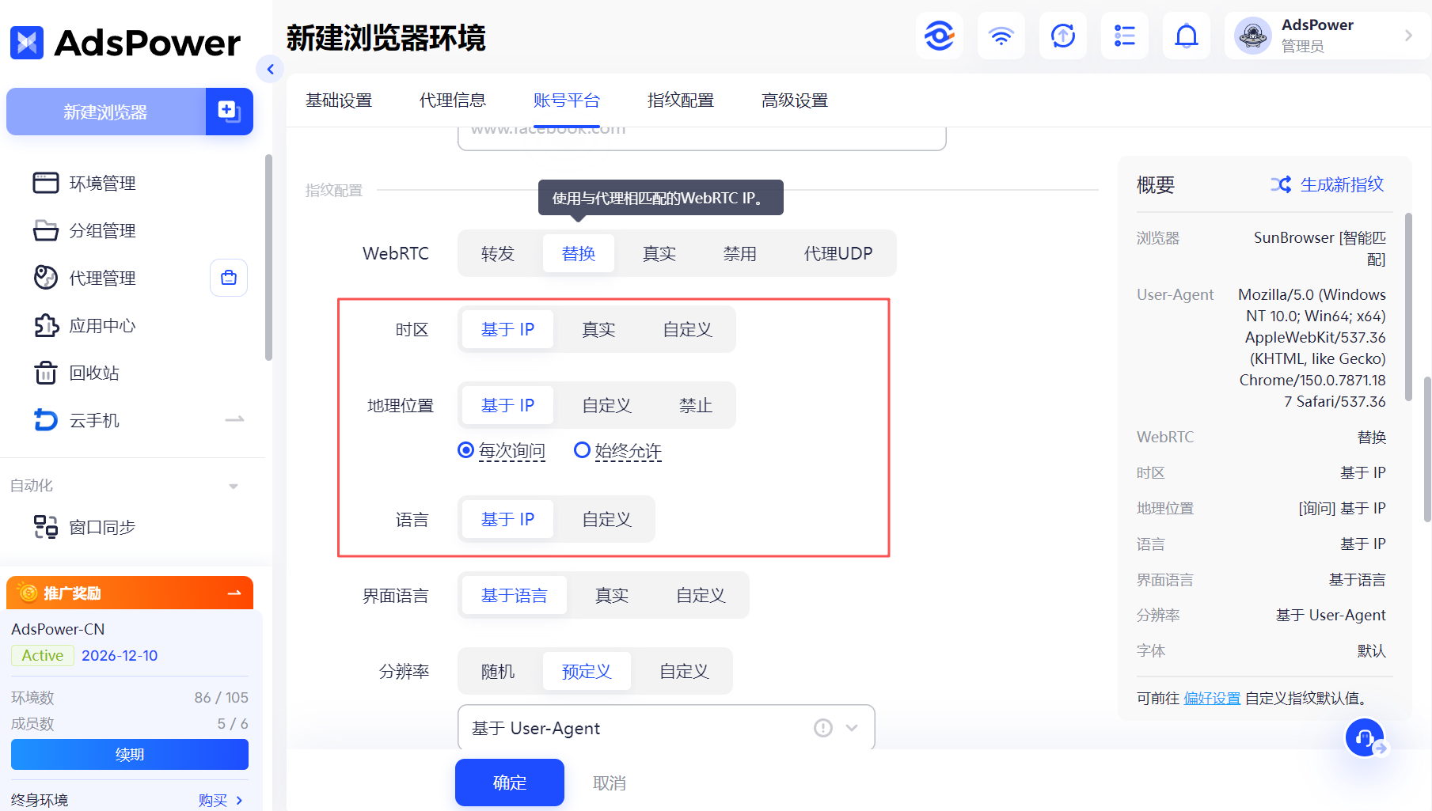Switch to 指纹配置 tab

pos(681,100)
